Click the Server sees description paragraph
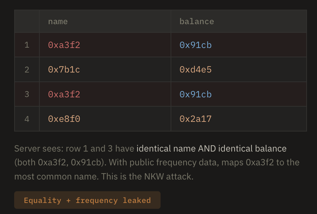The image size is (317, 214). (x=75, y=149)
